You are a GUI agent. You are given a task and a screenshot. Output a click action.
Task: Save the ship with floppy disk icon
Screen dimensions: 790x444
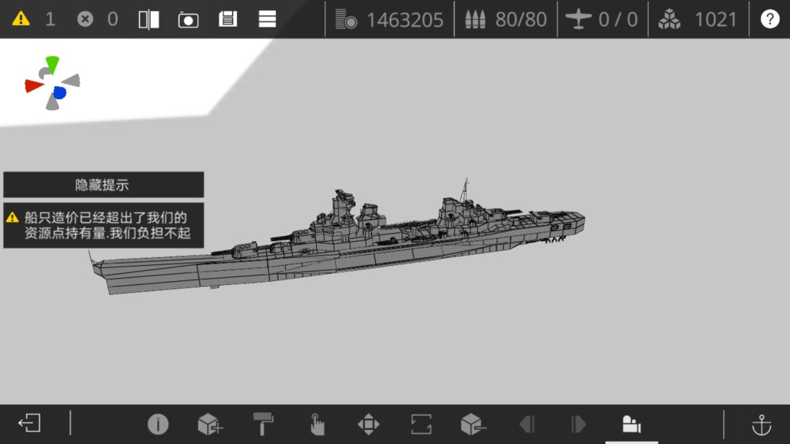(x=227, y=20)
